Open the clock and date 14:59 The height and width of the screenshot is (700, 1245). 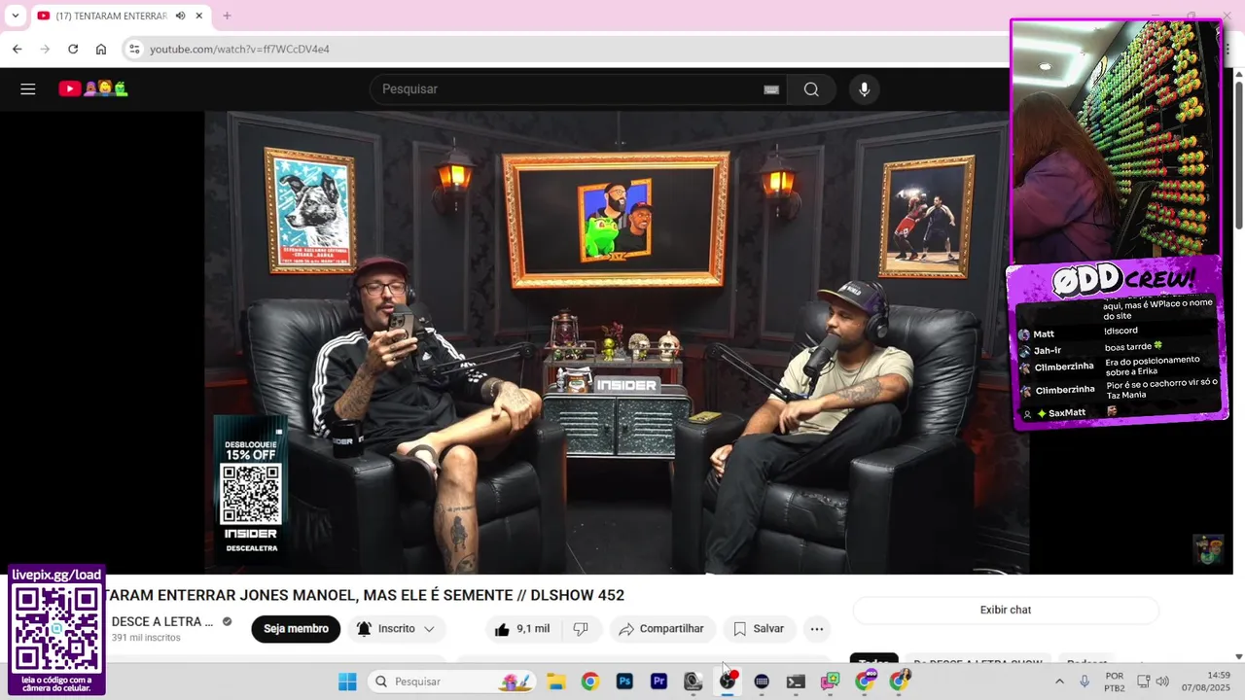[1206, 682]
